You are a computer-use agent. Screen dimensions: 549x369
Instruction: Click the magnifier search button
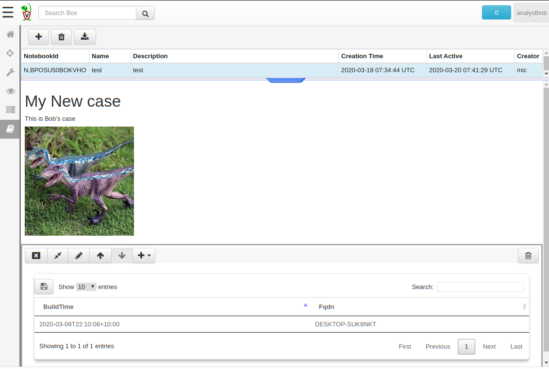145,13
